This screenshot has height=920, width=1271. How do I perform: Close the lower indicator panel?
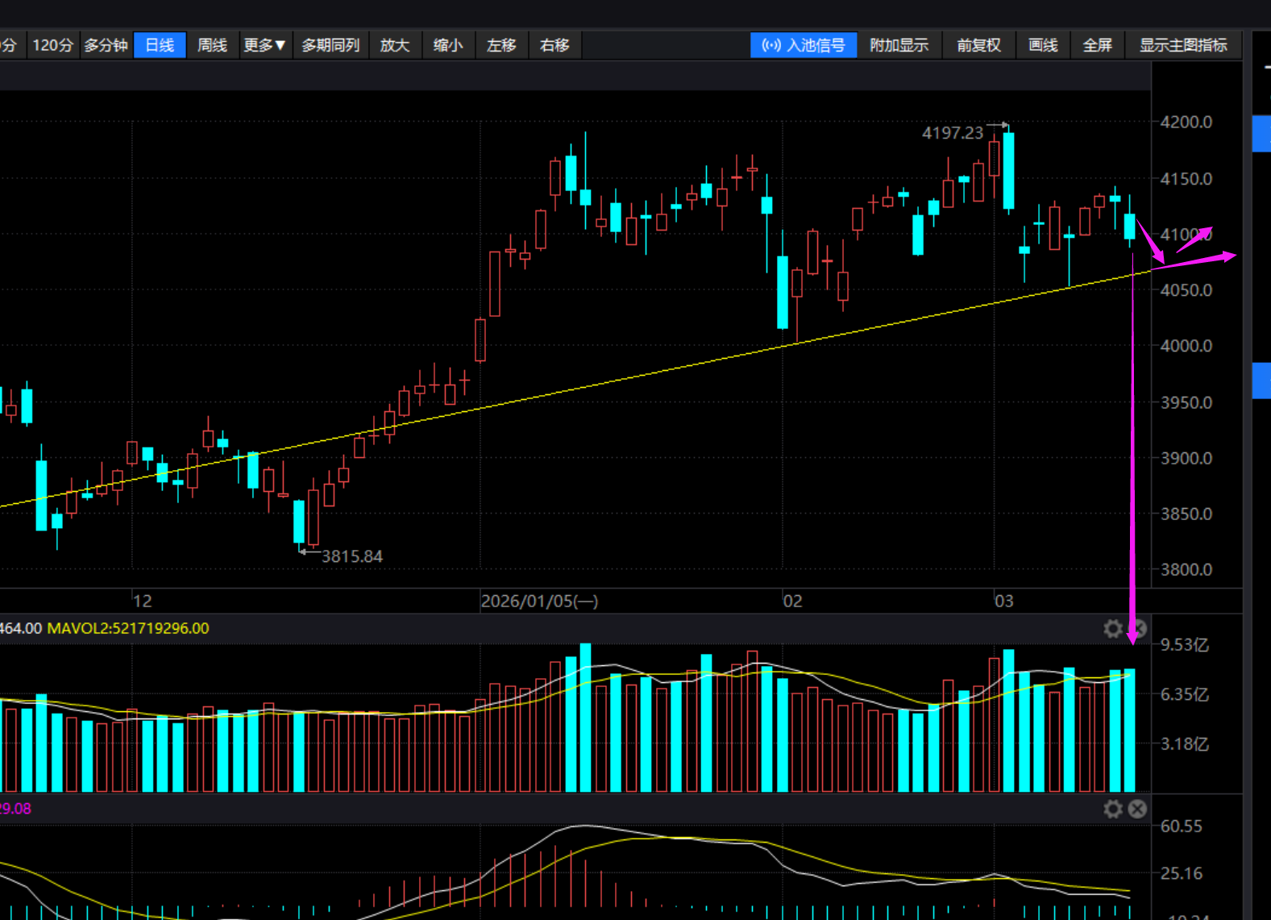coord(1137,809)
